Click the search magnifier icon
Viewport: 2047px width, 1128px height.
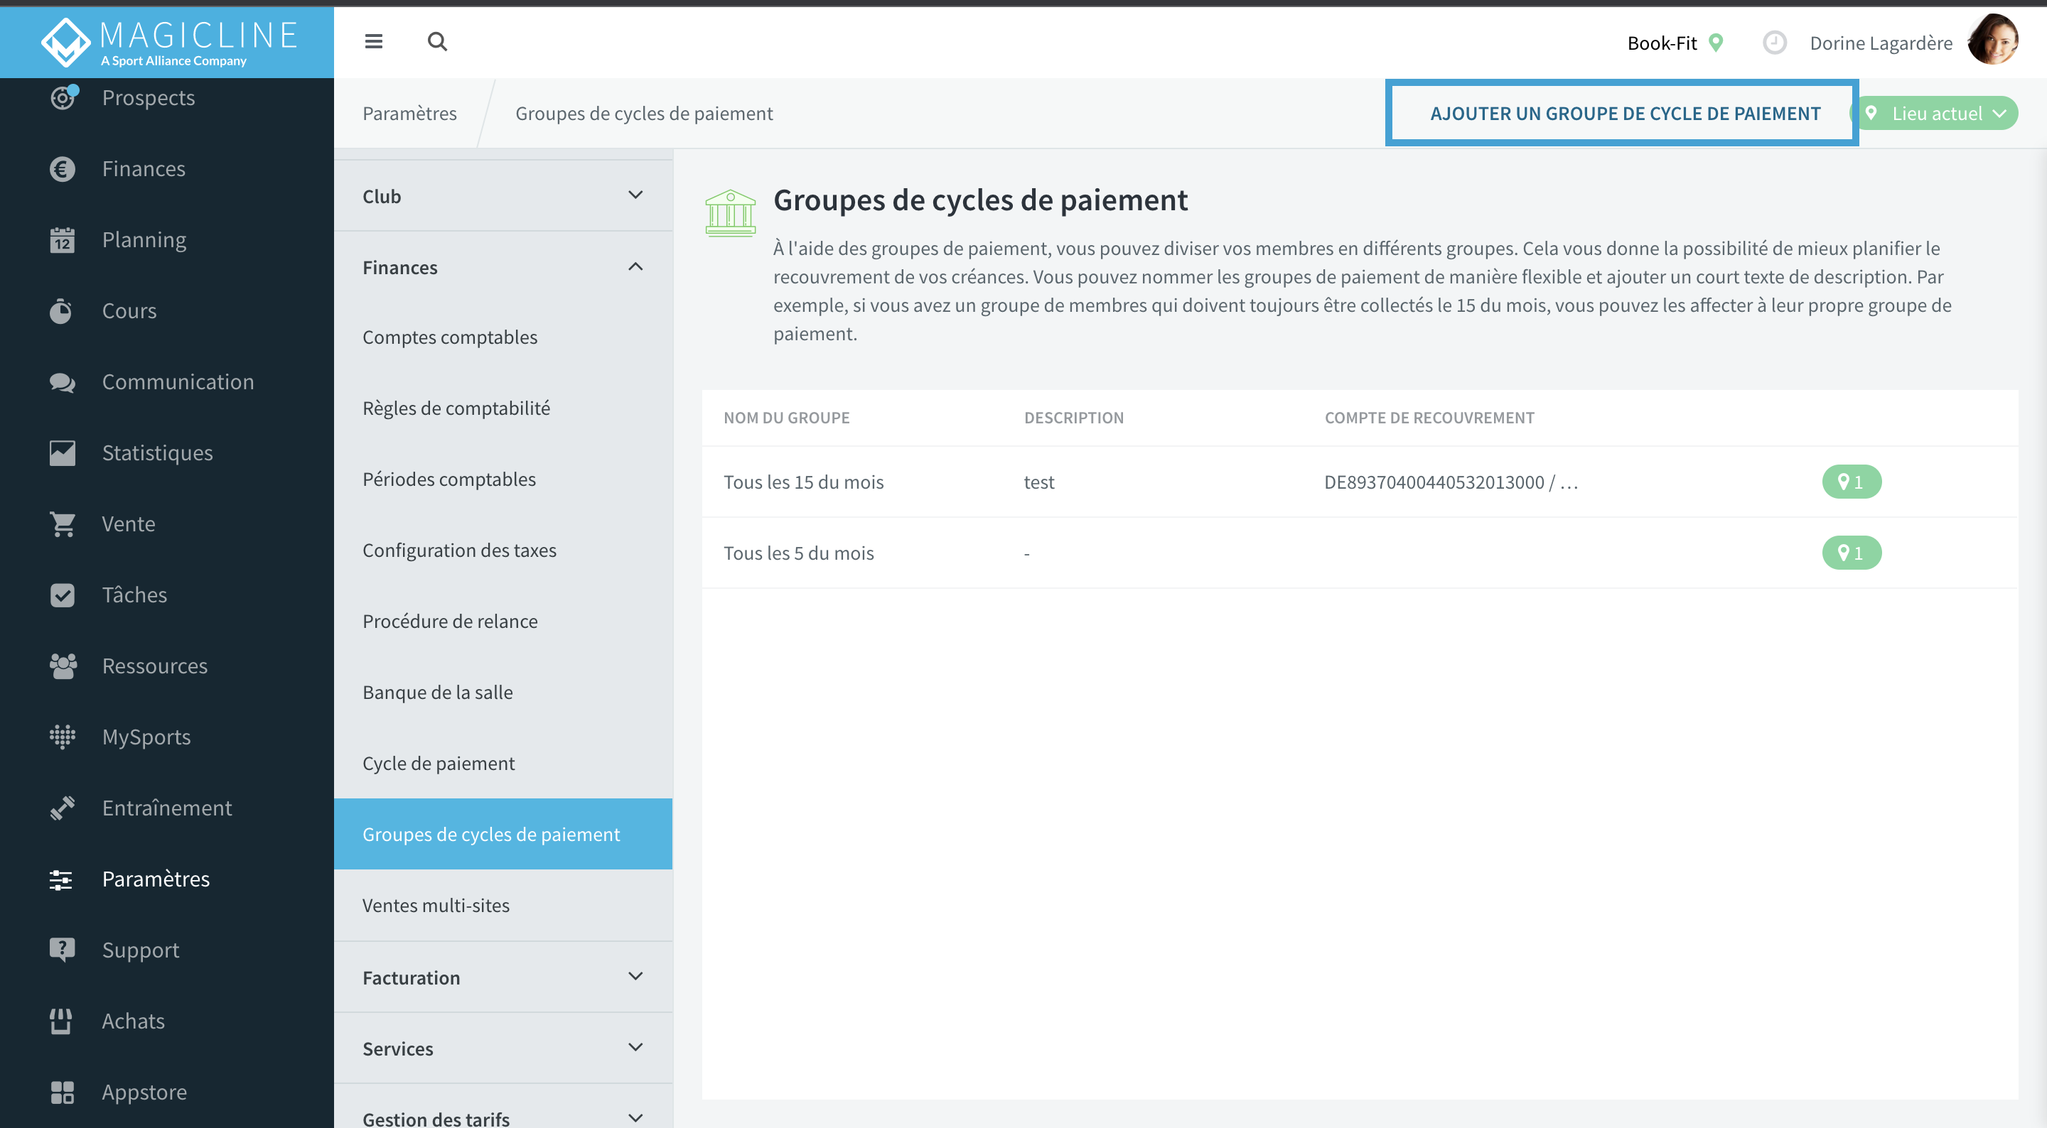pos(437,41)
